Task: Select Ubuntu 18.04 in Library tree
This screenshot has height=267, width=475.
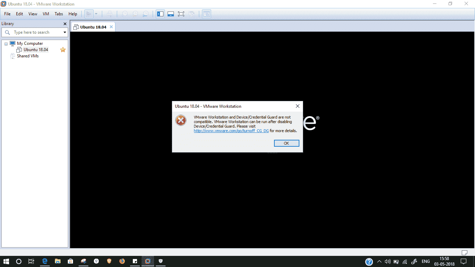Action: point(36,50)
